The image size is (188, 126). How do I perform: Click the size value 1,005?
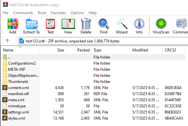click(x=59, y=100)
